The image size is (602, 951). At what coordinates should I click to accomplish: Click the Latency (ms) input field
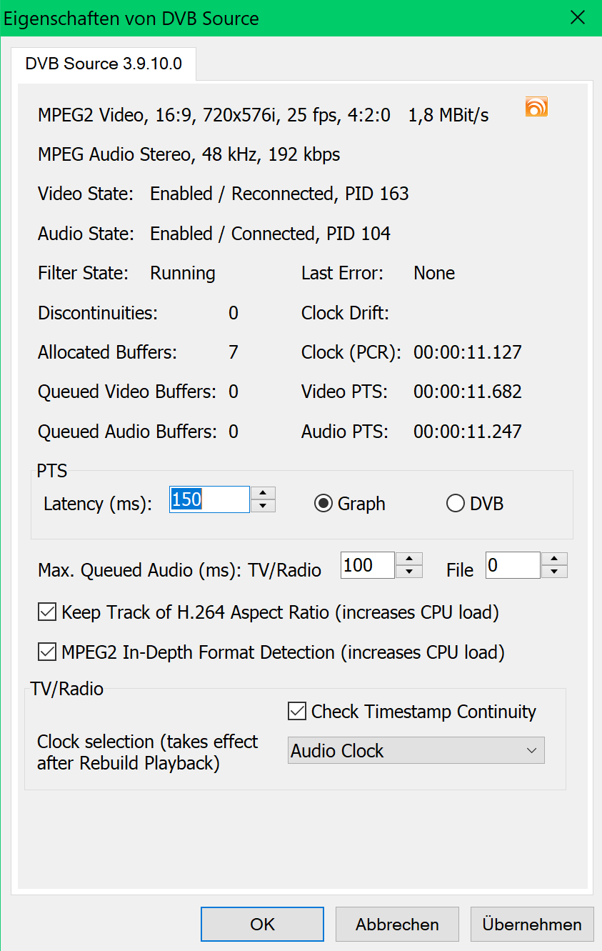tap(209, 499)
